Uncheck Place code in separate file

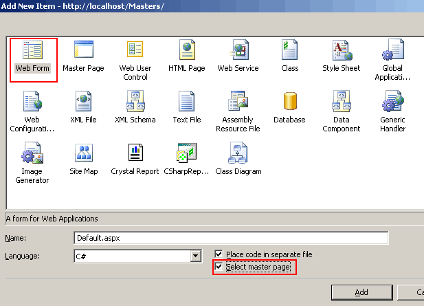(219, 254)
